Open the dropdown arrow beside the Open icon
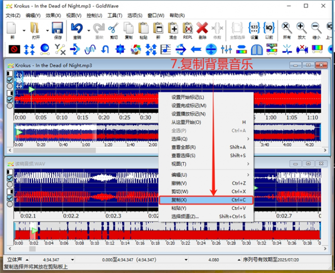The width and height of the screenshot is (335, 273). pyautogui.click(x=47, y=31)
